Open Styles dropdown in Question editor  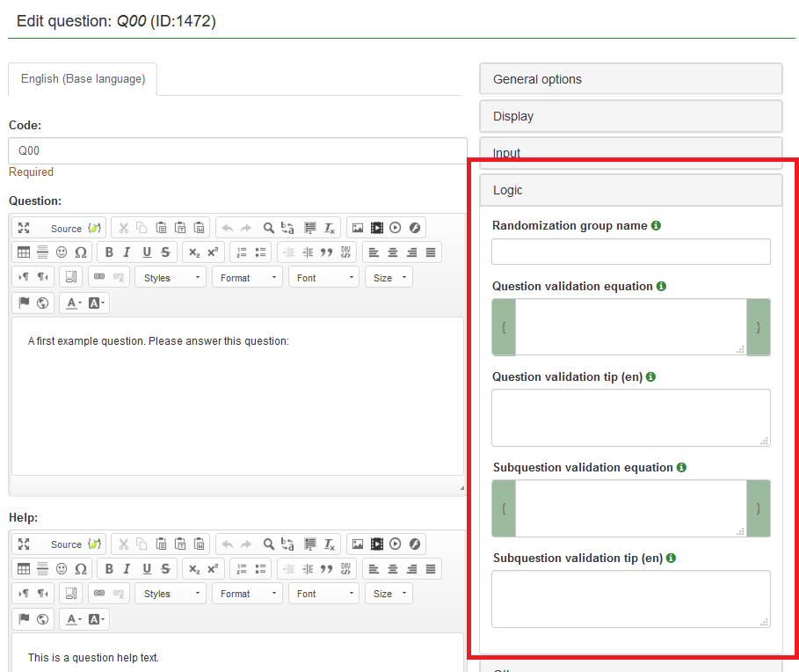(x=171, y=277)
